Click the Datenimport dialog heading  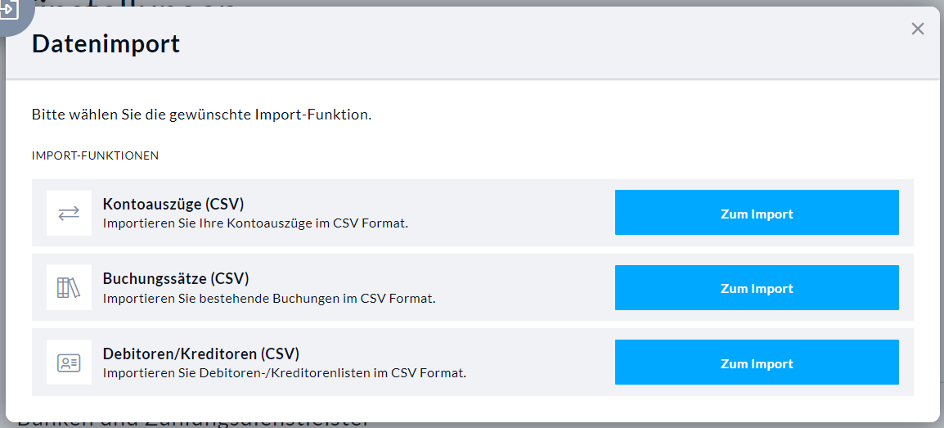[106, 44]
